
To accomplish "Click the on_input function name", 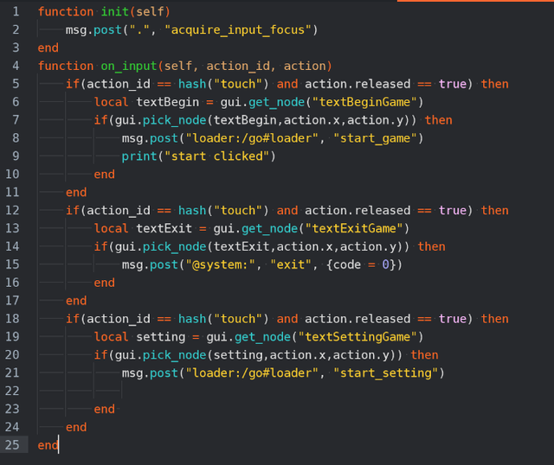I will tap(129, 66).
